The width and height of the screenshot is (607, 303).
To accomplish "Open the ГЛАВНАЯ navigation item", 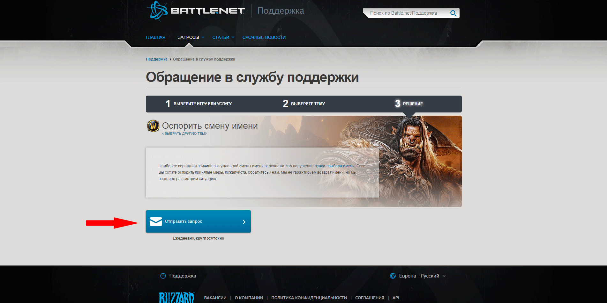I will tap(155, 37).
